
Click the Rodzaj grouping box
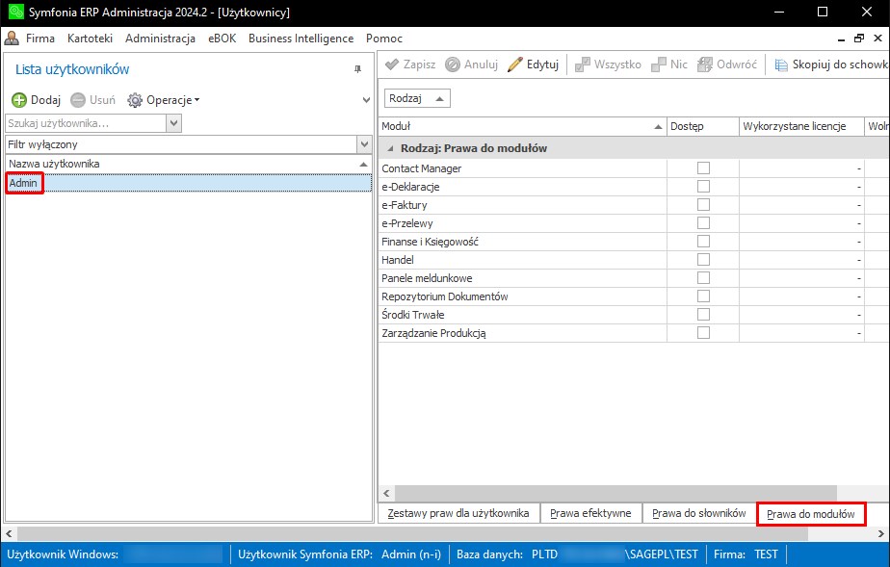click(x=417, y=98)
